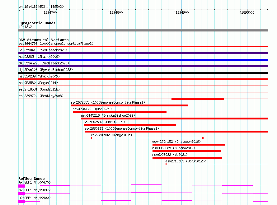Image resolution: width=277 pixels, height=205 pixels.
Task: Open nsv4734140 (Quan2021) label
Action: [92, 109]
